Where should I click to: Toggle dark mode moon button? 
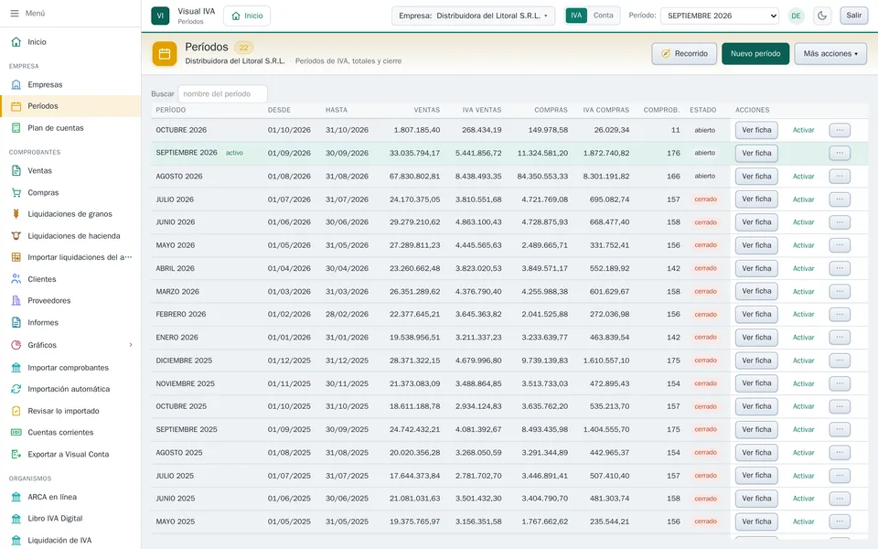point(822,16)
